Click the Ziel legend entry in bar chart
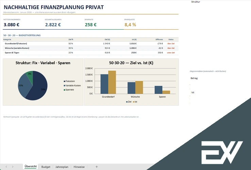Viewport: 251px width, 170px height. click(x=129, y=102)
